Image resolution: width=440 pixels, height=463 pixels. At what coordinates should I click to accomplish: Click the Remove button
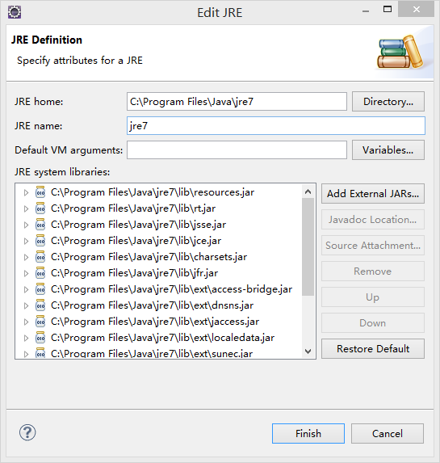pyautogui.click(x=373, y=271)
